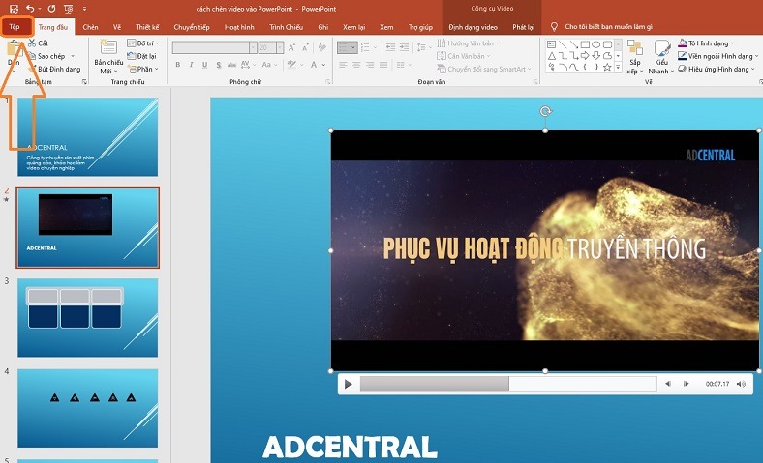Step the video back one frame
The width and height of the screenshot is (763, 463).
(x=668, y=384)
